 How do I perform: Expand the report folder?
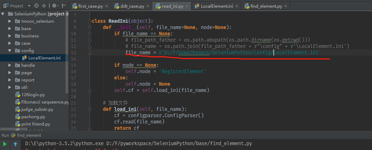tap(10, 80)
